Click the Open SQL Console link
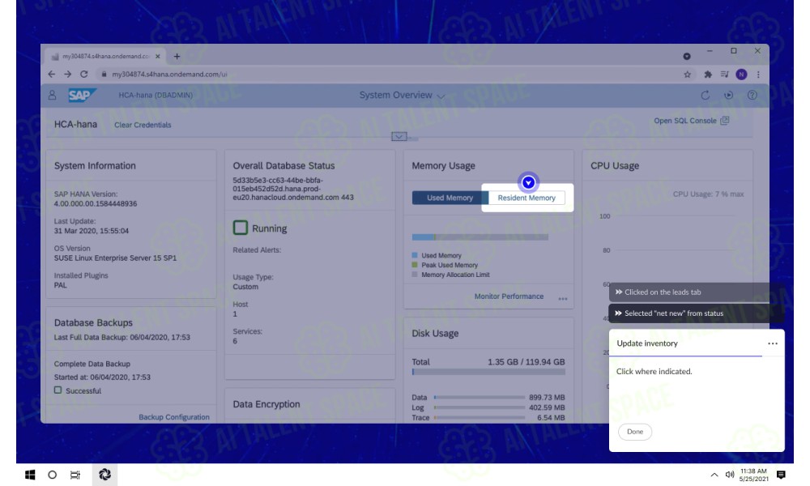 coord(685,121)
